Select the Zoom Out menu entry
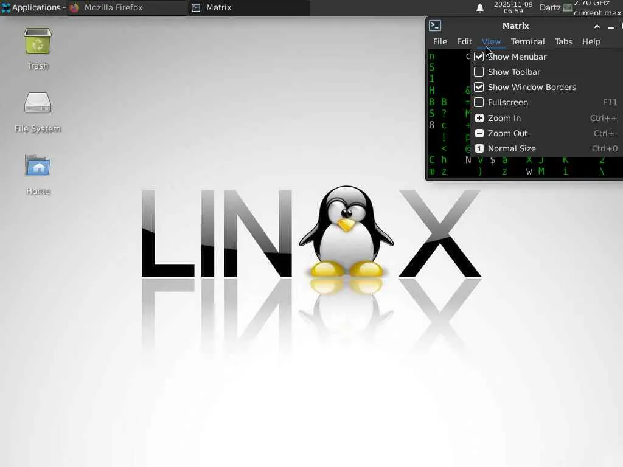Screen dimensions: 623x467 pyautogui.click(x=546, y=133)
